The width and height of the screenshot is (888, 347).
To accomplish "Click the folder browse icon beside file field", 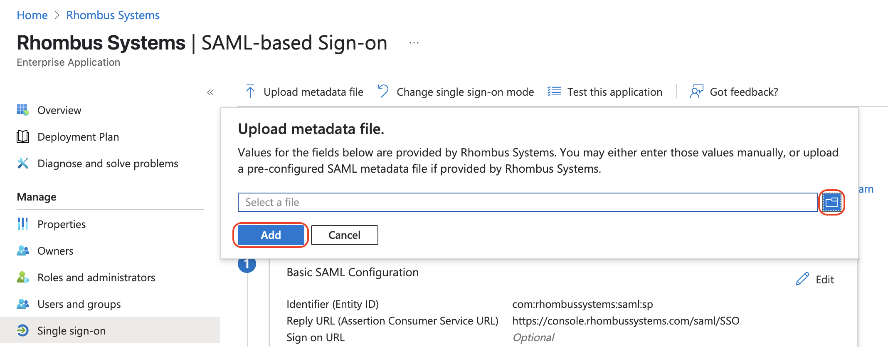I will [831, 202].
